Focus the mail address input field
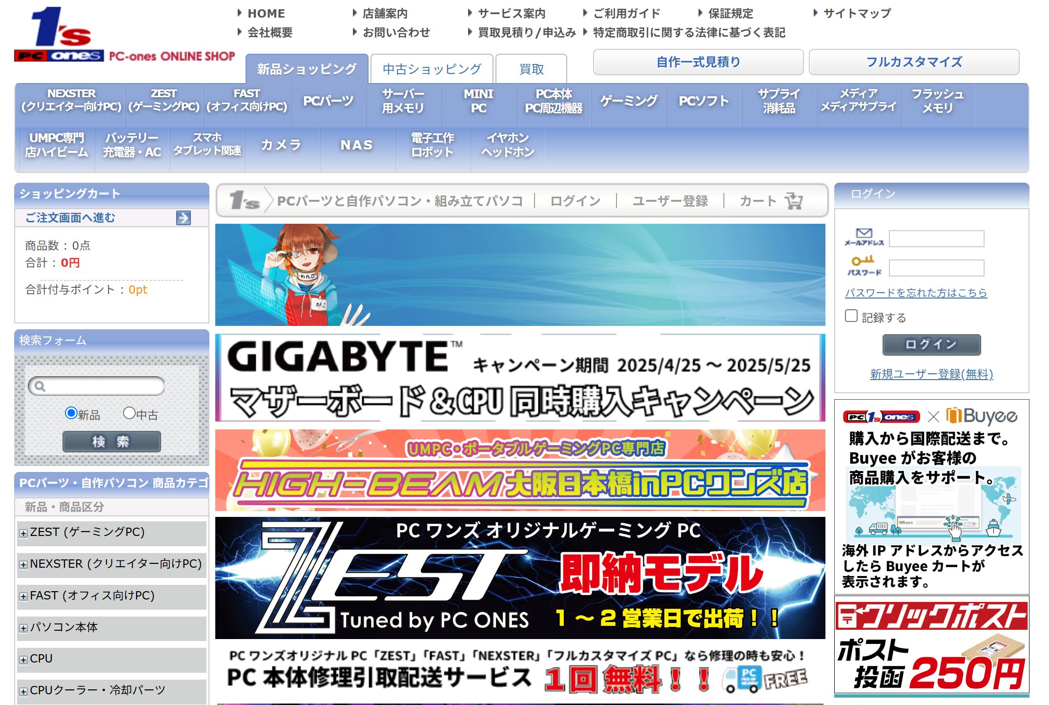 pos(936,239)
